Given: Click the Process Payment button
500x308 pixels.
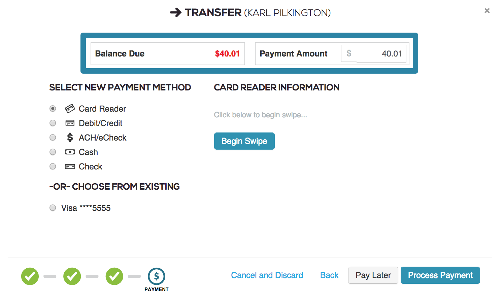Looking at the screenshot, I should point(440,275).
